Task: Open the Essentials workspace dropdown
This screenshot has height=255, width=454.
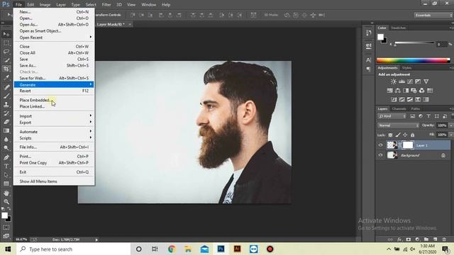Action: 433,15
